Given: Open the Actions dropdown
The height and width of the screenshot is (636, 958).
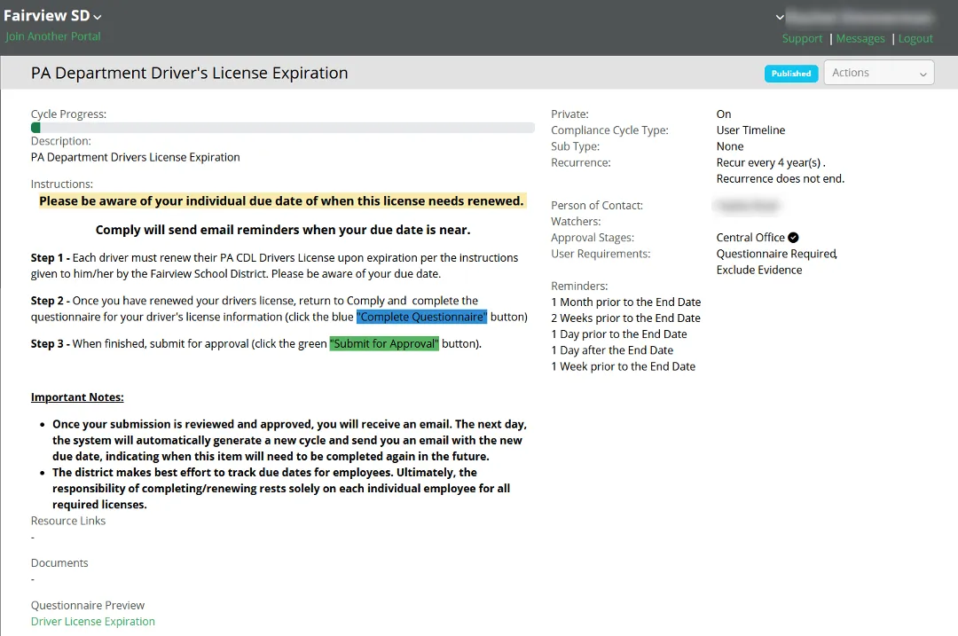Looking at the screenshot, I should (x=878, y=73).
